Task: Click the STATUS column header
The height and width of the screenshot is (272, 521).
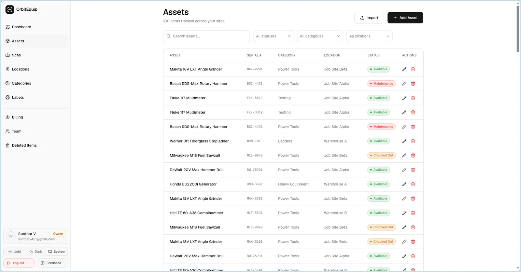Action: [373, 55]
